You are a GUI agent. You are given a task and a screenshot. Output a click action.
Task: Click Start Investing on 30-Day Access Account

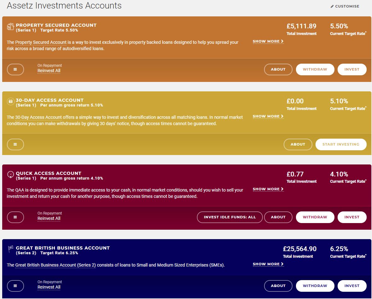[341, 144]
